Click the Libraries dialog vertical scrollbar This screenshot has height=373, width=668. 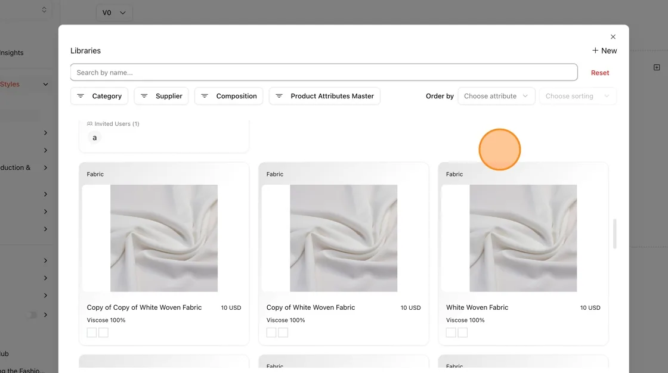615,234
